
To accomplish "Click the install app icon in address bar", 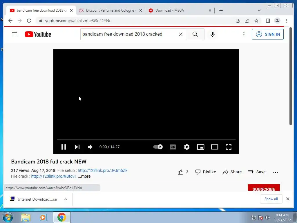I will 238,21.
